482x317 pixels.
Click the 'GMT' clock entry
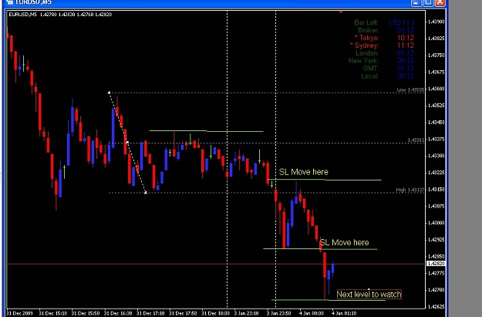pos(389,68)
